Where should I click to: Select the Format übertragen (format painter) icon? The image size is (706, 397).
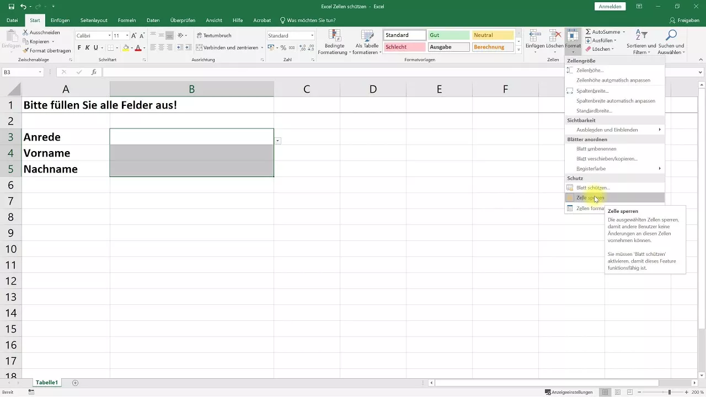pos(26,50)
